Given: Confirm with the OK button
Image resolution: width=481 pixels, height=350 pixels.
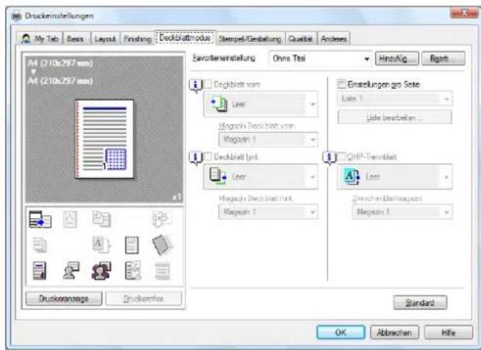Looking at the screenshot, I should [341, 332].
